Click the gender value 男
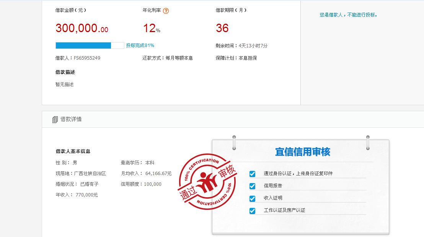Screen dimensions: 424x237 pyautogui.click(x=75, y=163)
